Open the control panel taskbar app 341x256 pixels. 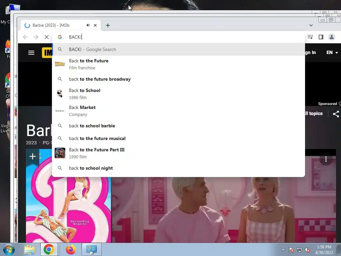(91, 249)
